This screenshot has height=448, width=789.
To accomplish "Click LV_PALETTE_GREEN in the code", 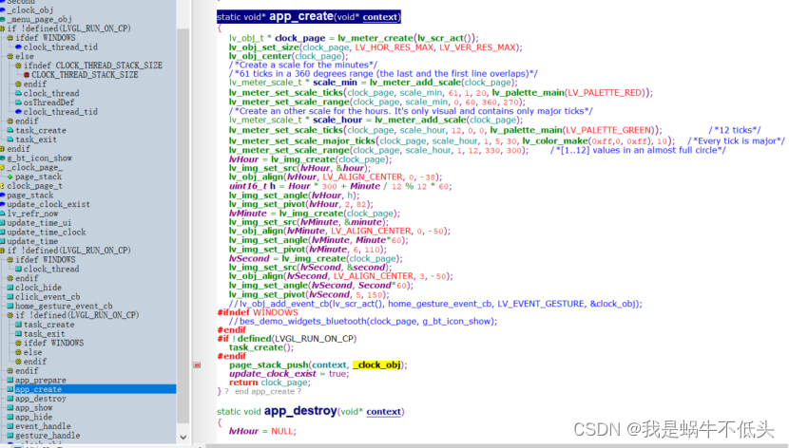I will 607,130.
